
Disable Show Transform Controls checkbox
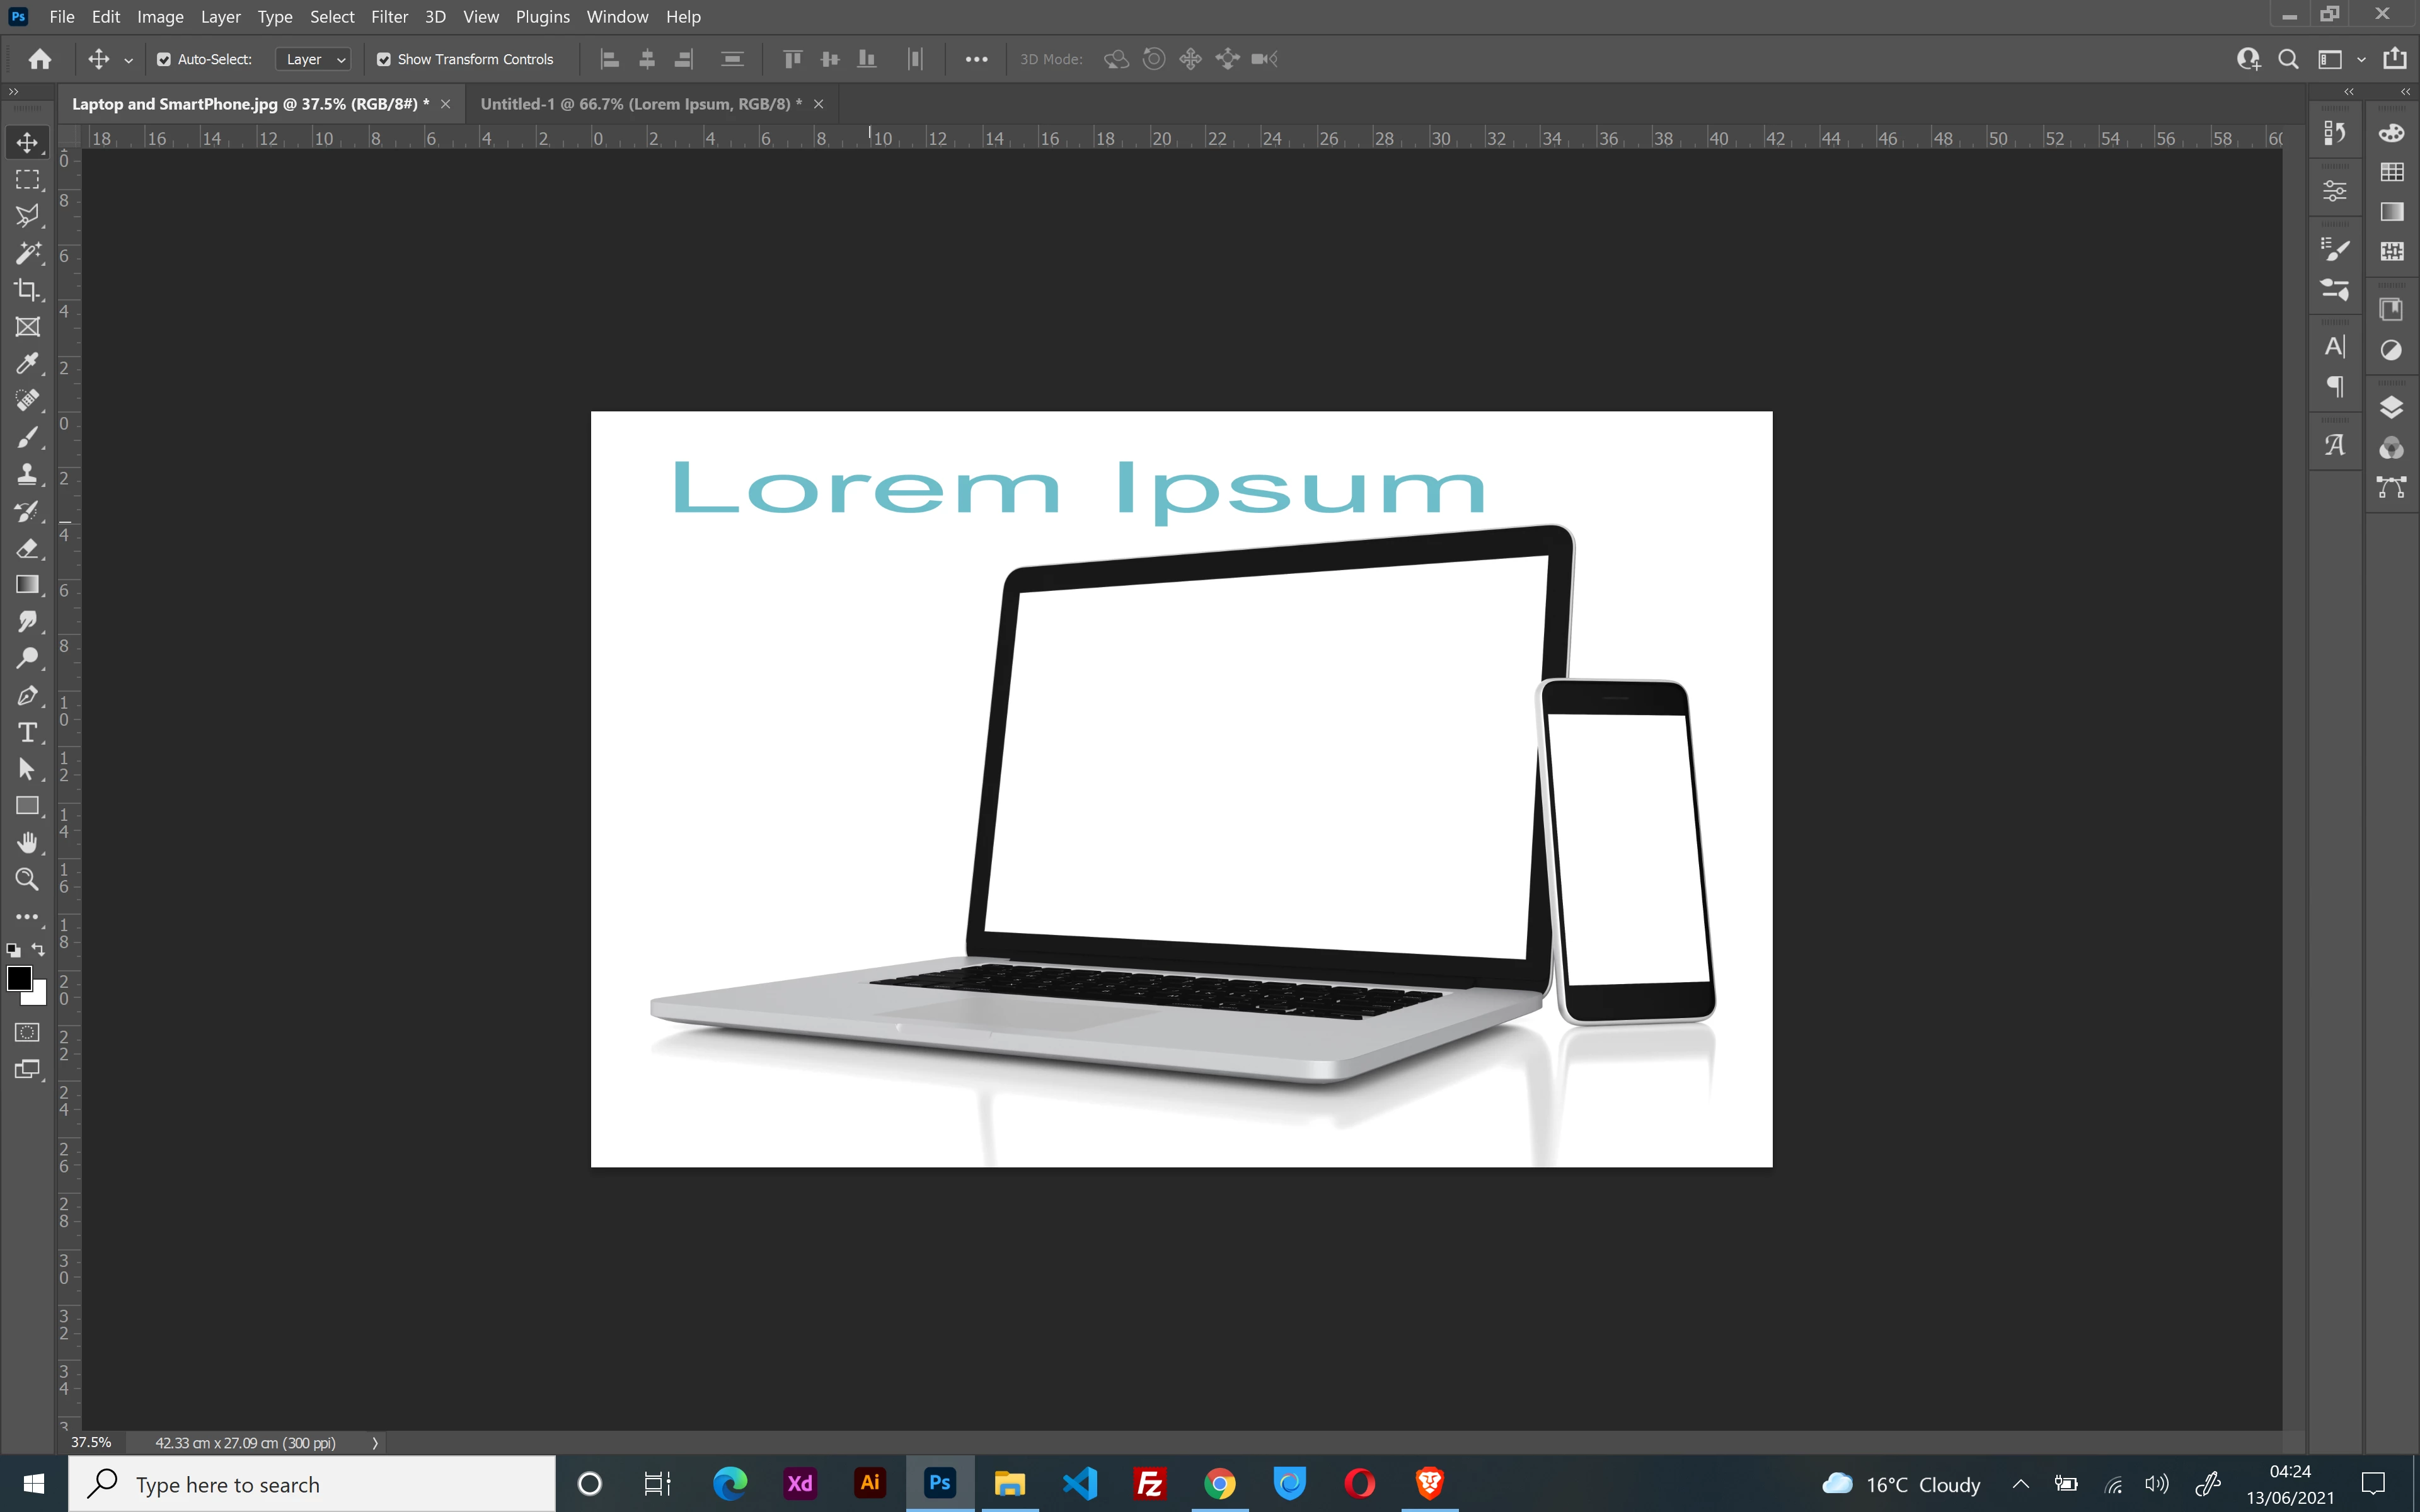point(384,60)
